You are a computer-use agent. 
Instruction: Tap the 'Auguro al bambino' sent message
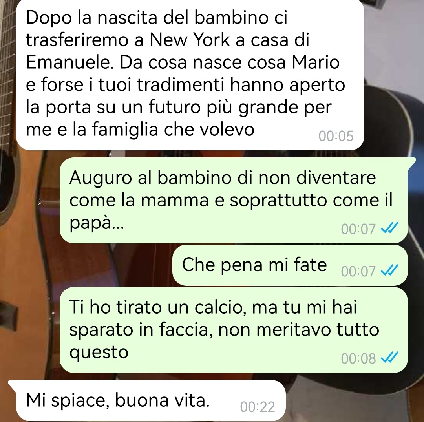[234, 200]
